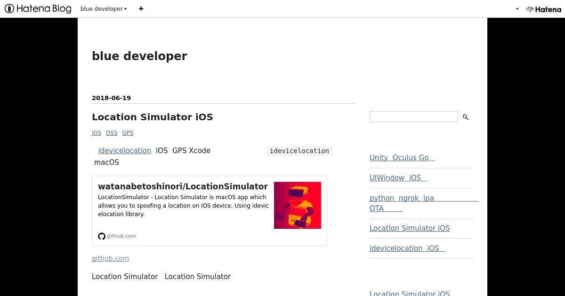Open the UIWindow iOS sidebar entry

(398, 178)
